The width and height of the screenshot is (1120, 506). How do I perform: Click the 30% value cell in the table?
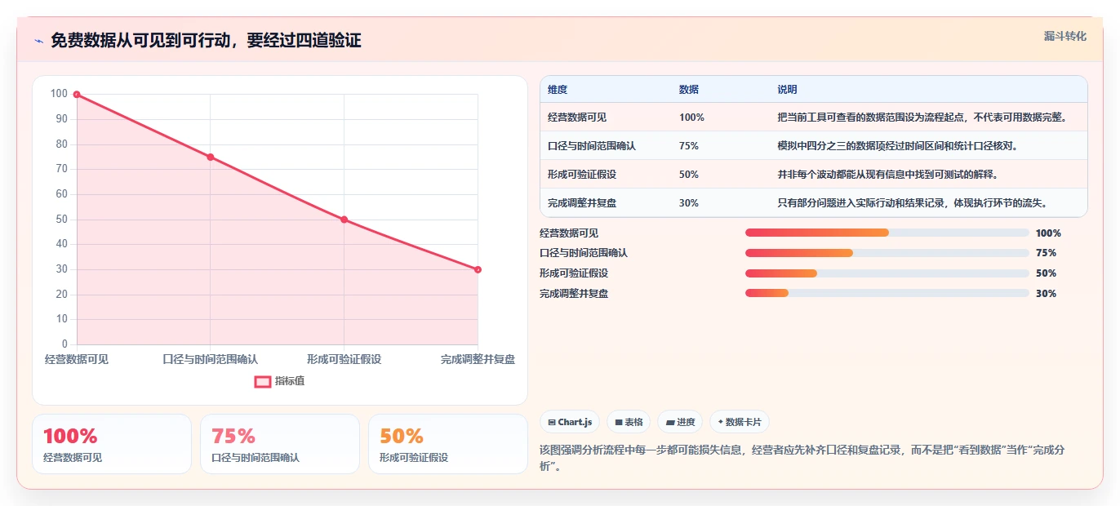point(689,203)
